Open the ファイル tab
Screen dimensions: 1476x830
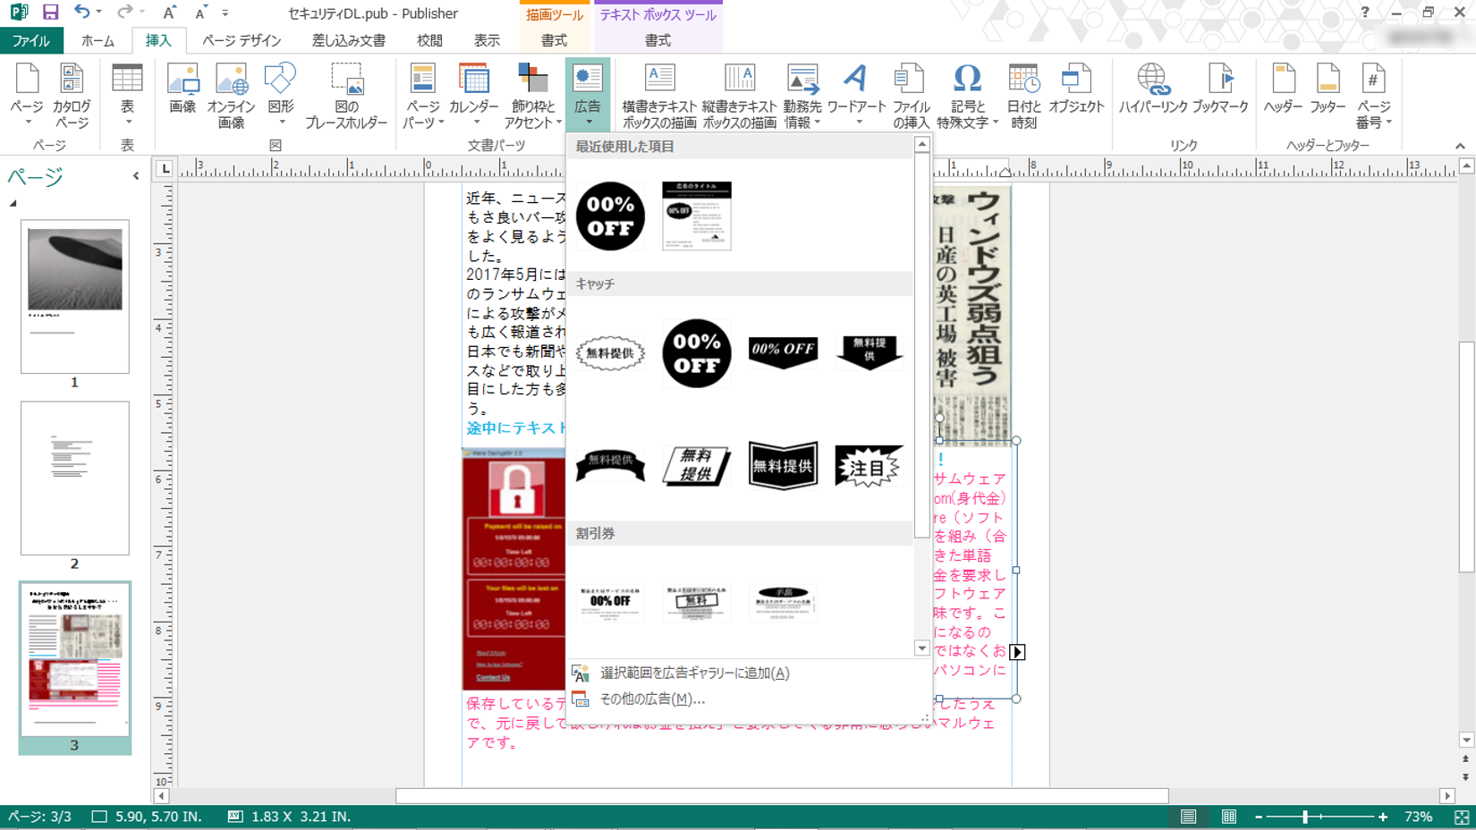[x=31, y=40]
